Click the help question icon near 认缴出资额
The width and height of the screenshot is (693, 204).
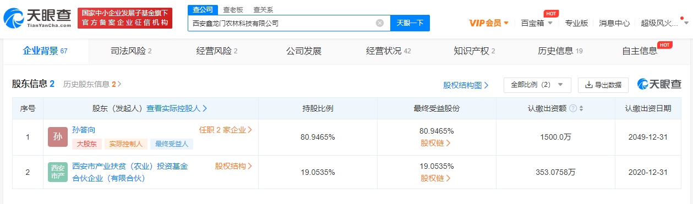[573, 108]
